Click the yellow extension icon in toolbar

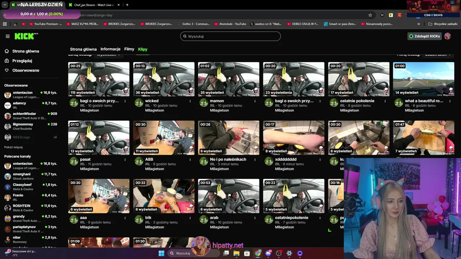pyautogui.click(x=391, y=15)
